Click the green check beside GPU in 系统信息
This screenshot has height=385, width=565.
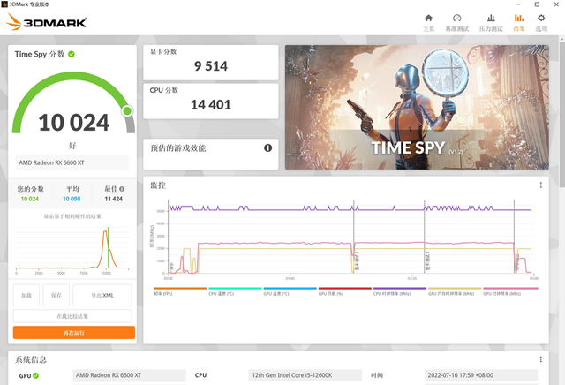(x=35, y=375)
